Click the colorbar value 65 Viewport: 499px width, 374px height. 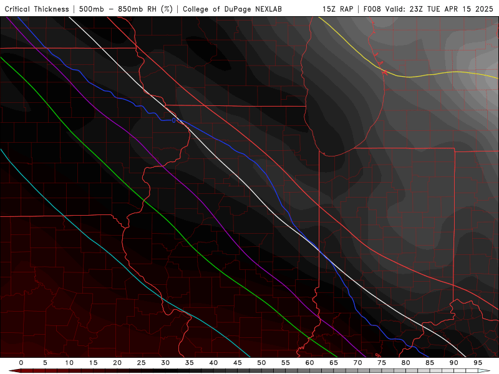(334, 363)
